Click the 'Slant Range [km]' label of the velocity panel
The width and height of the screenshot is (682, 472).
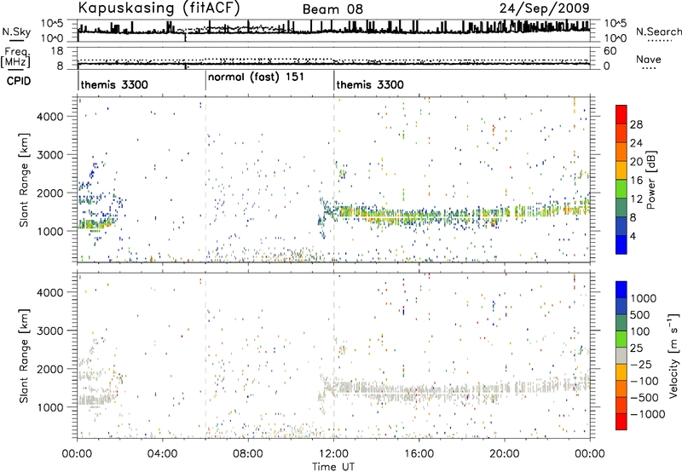[x=24, y=355]
